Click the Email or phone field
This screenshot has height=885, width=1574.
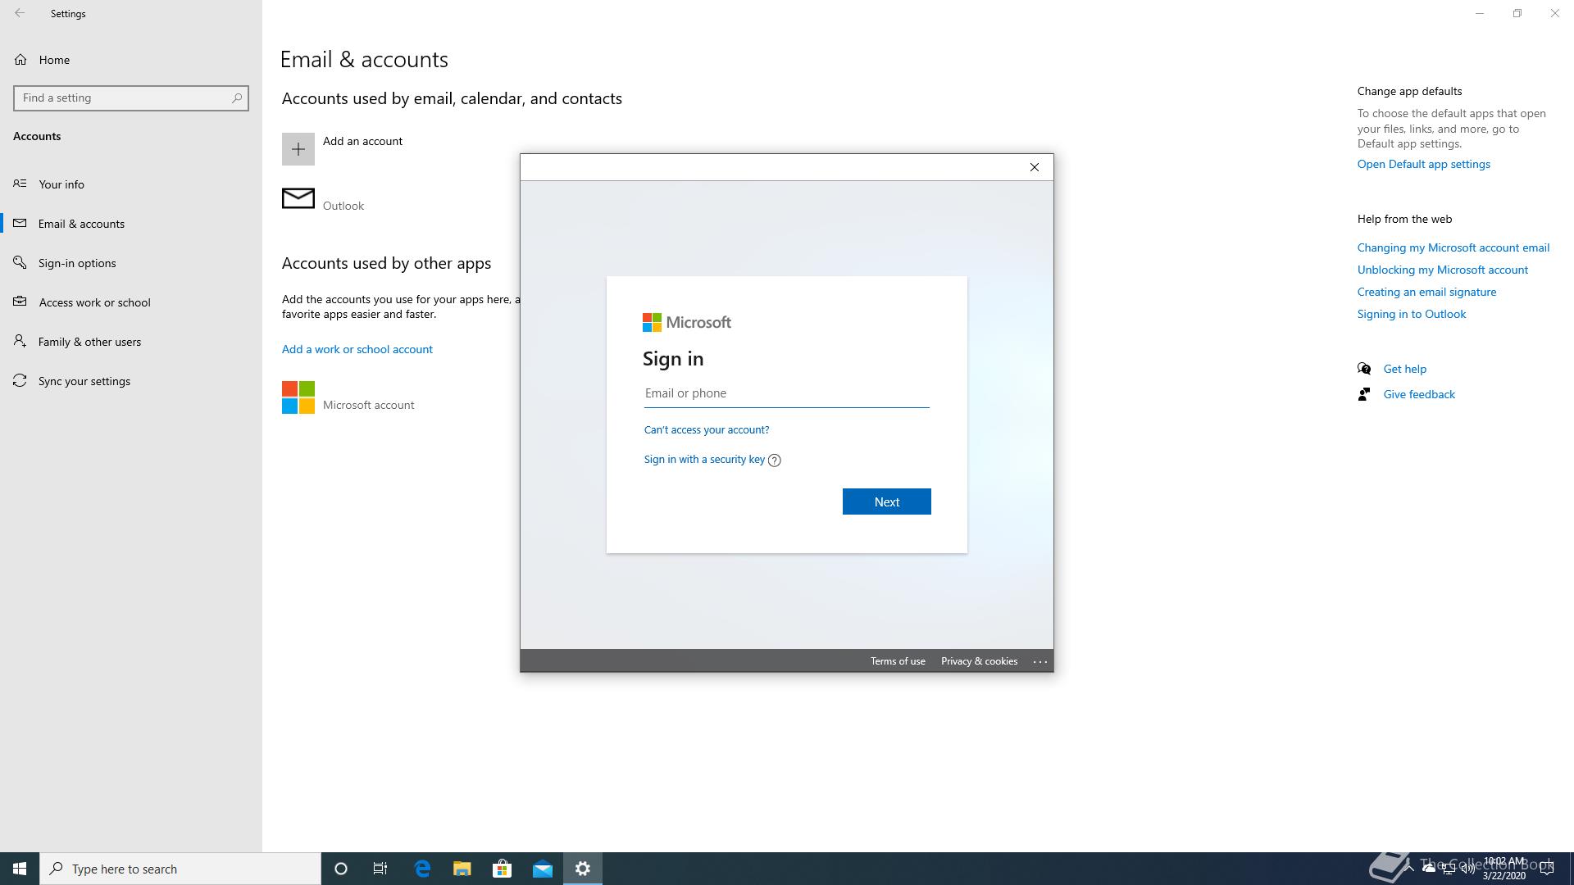coord(786,393)
